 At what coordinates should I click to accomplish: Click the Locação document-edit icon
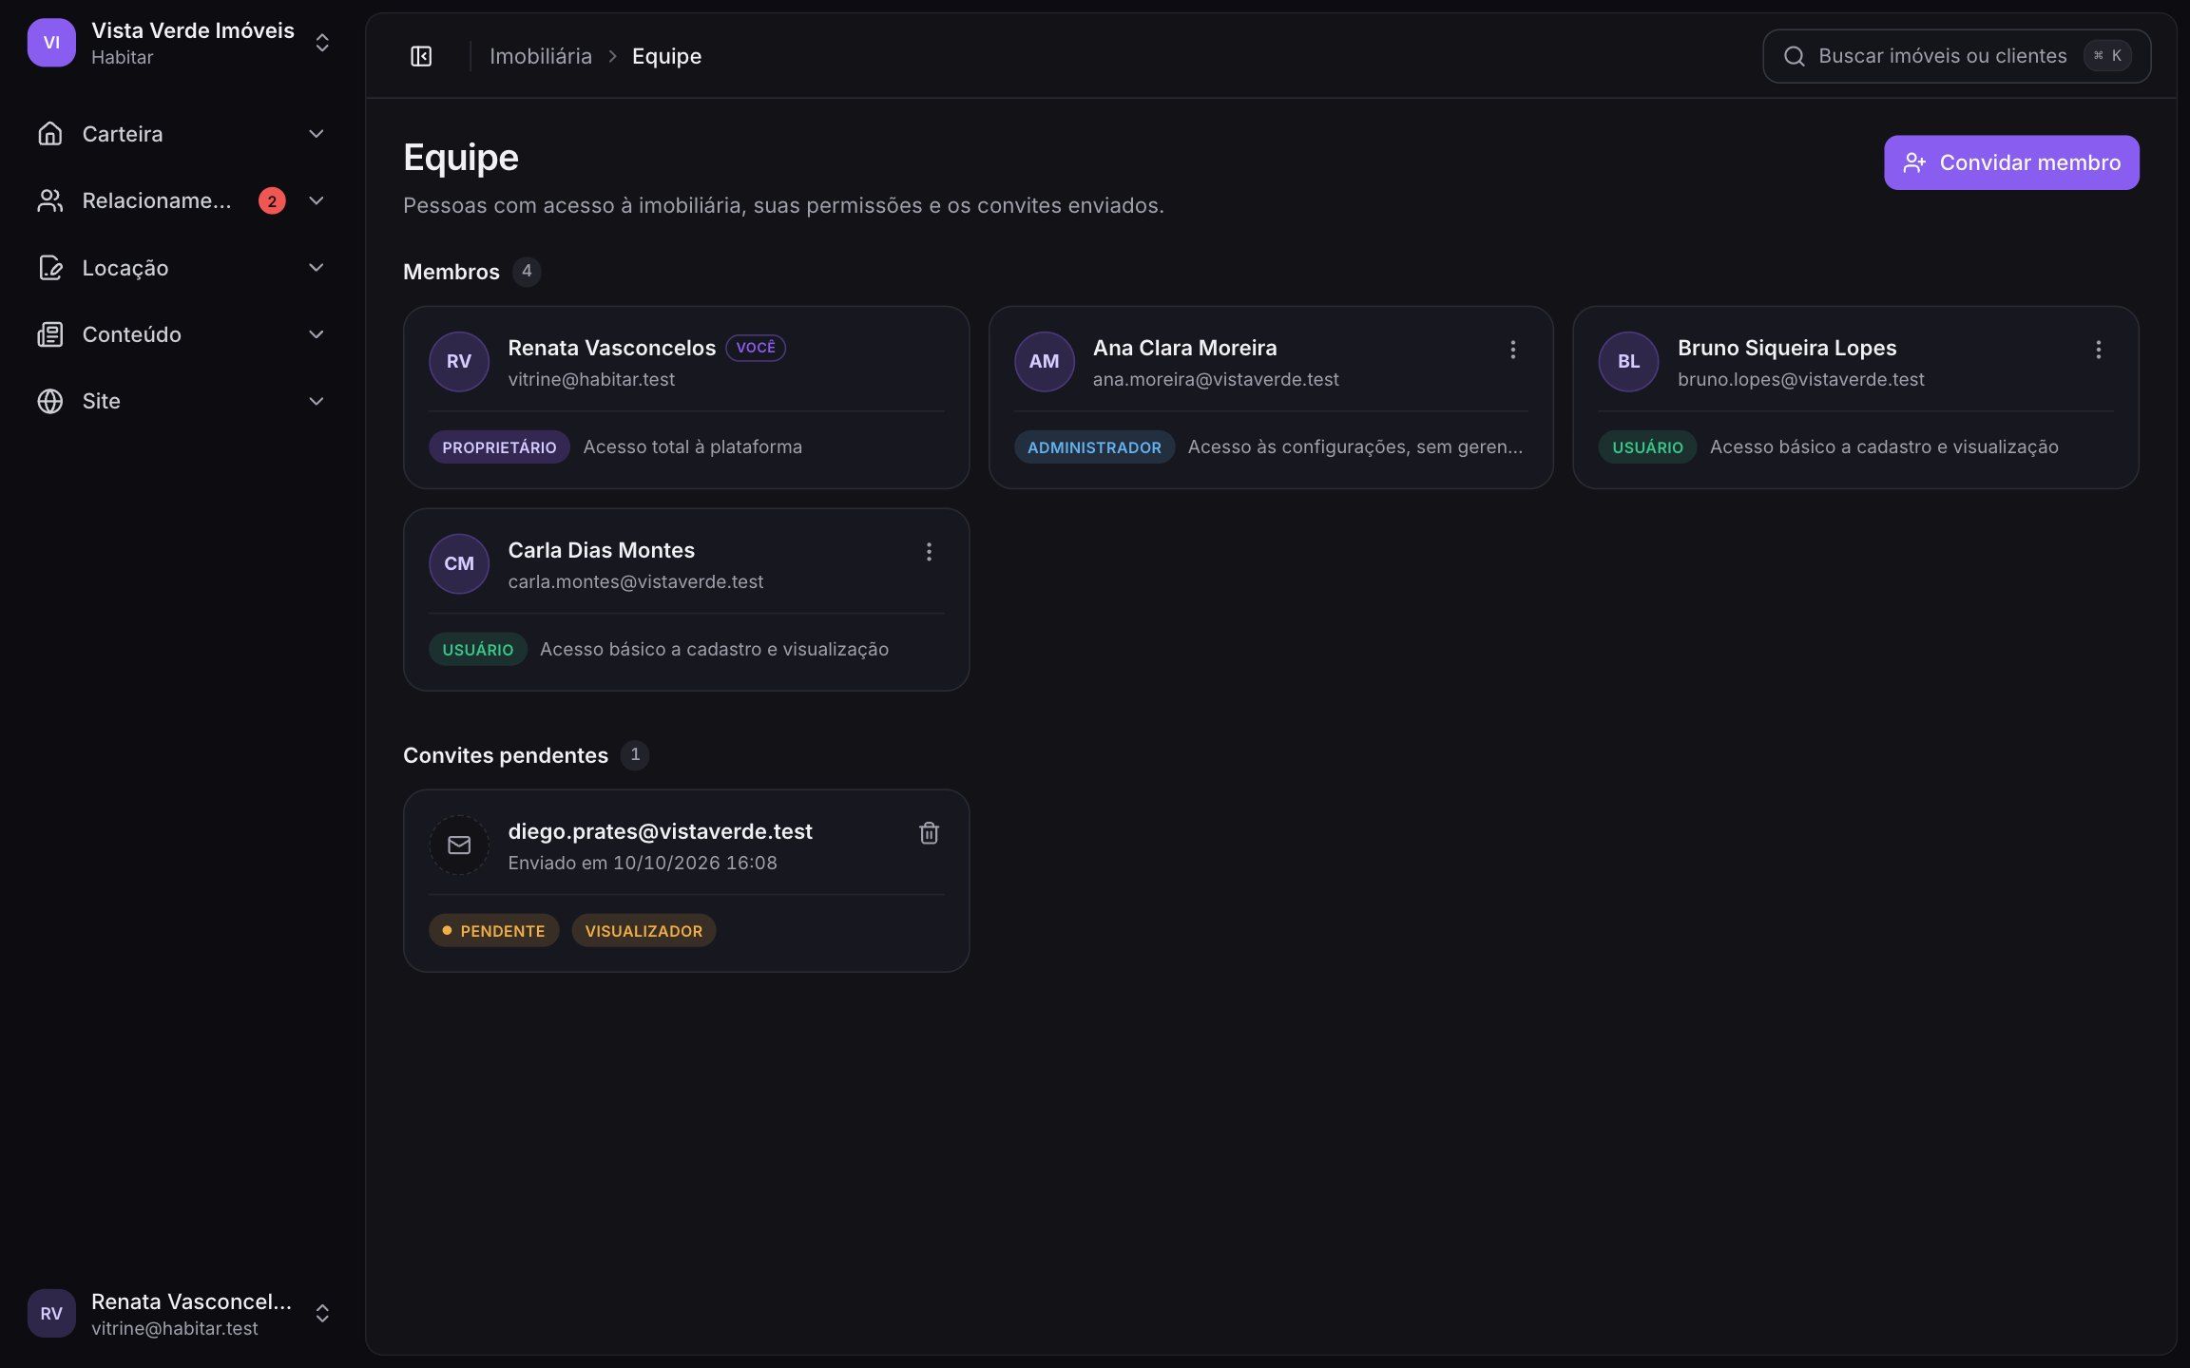(x=50, y=268)
